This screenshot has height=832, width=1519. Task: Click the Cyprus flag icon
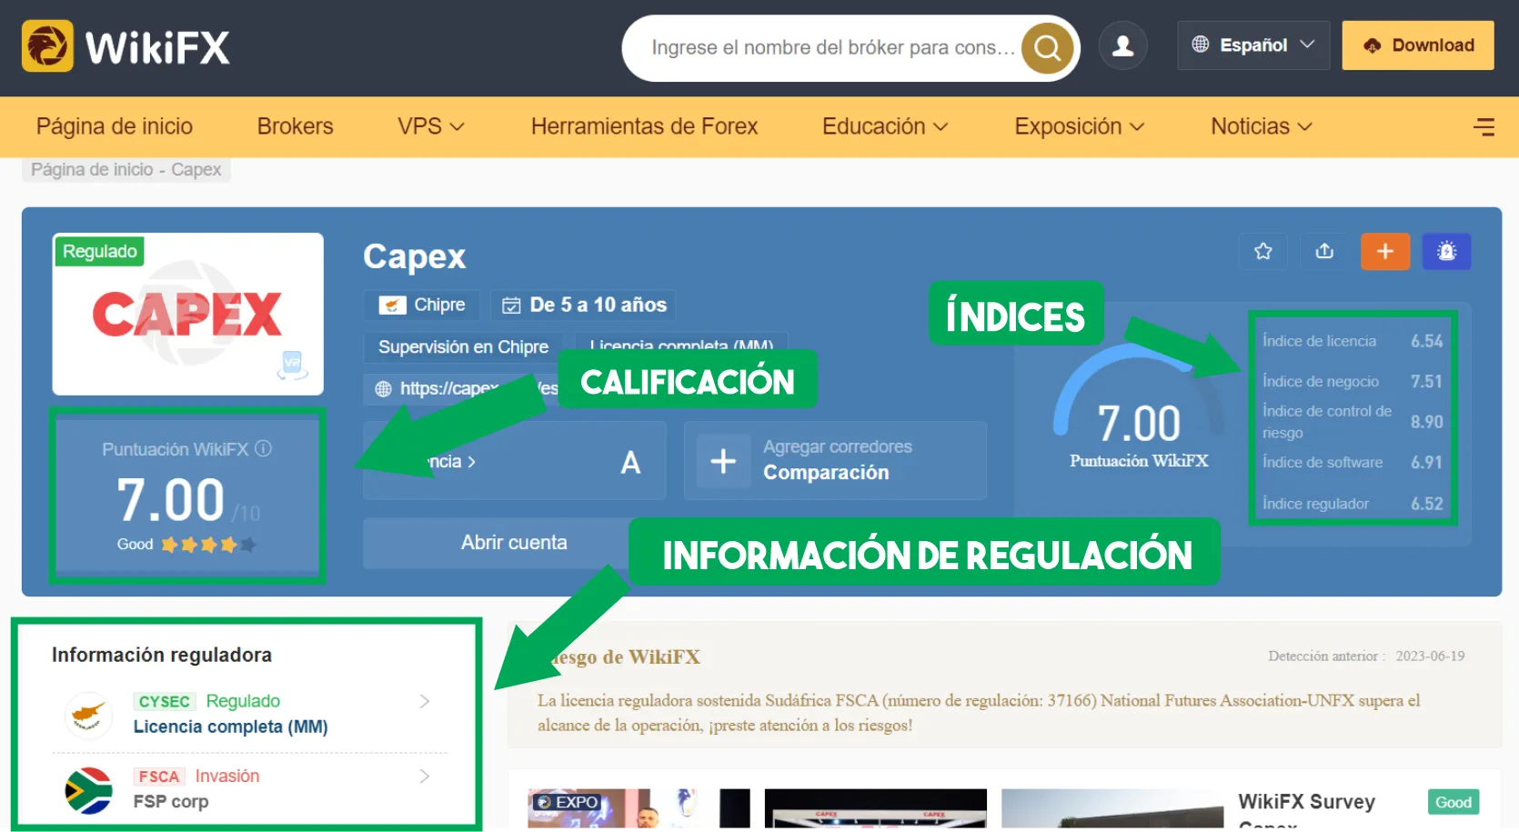point(88,714)
